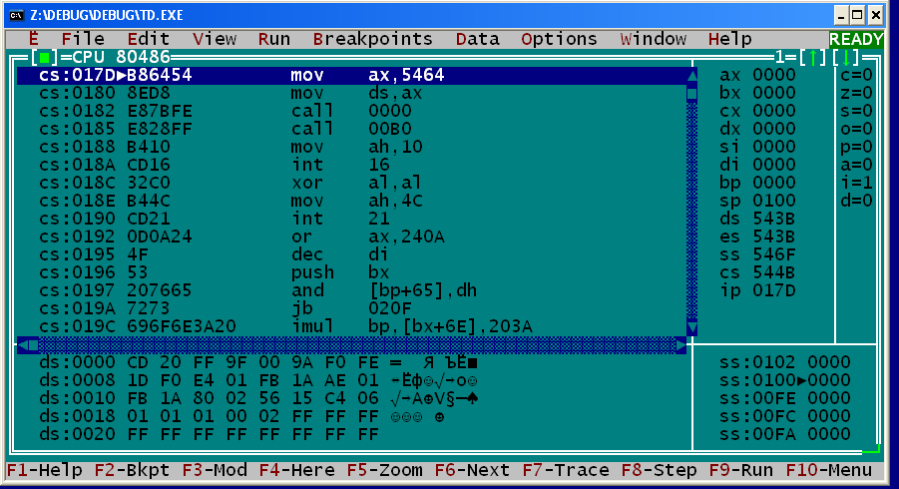Select the instruction line mov ds,ax
Viewport: 899px width, 489px height.
pyautogui.click(x=351, y=93)
